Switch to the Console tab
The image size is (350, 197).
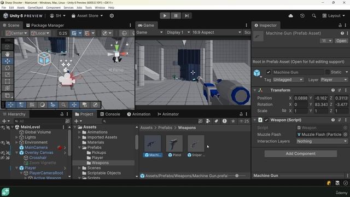click(110, 114)
